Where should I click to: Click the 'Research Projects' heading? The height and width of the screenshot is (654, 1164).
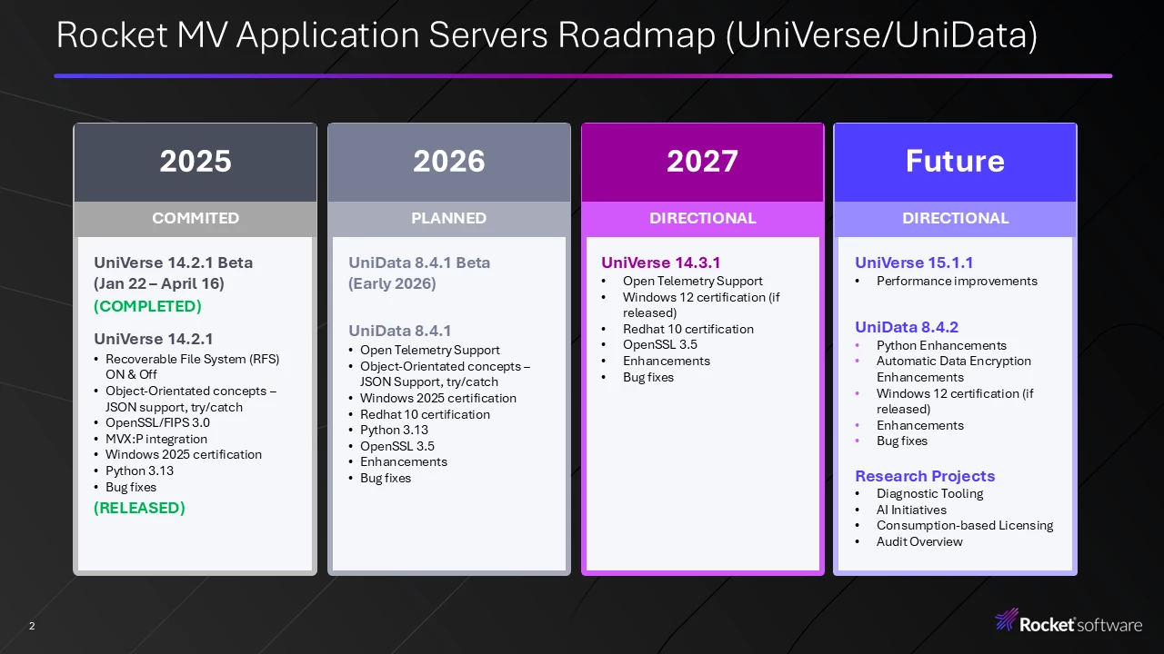tap(925, 476)
